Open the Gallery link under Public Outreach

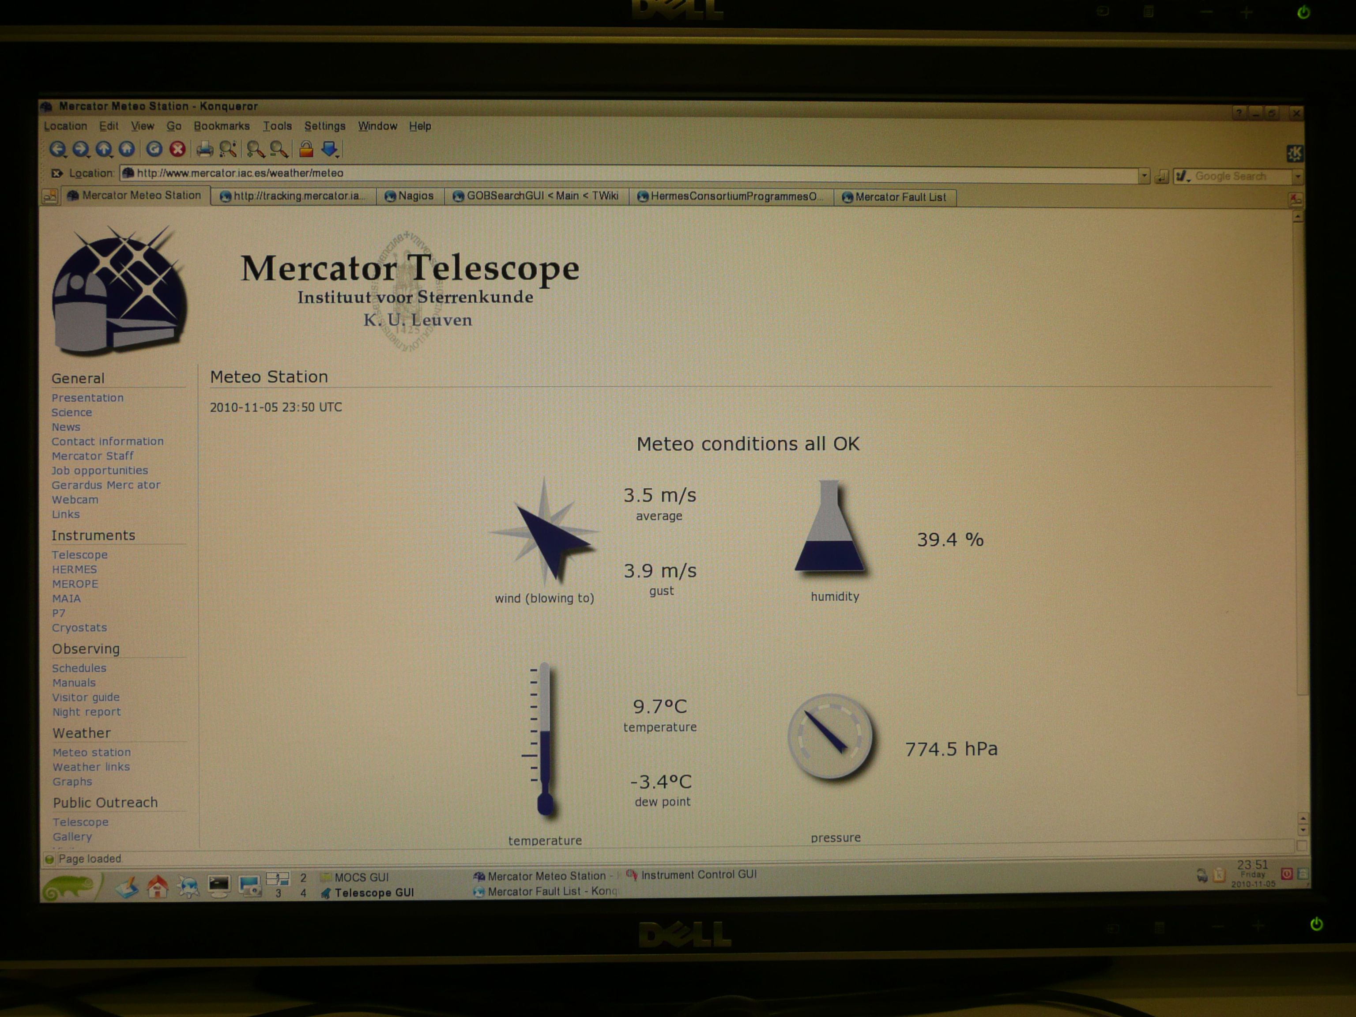72,837
